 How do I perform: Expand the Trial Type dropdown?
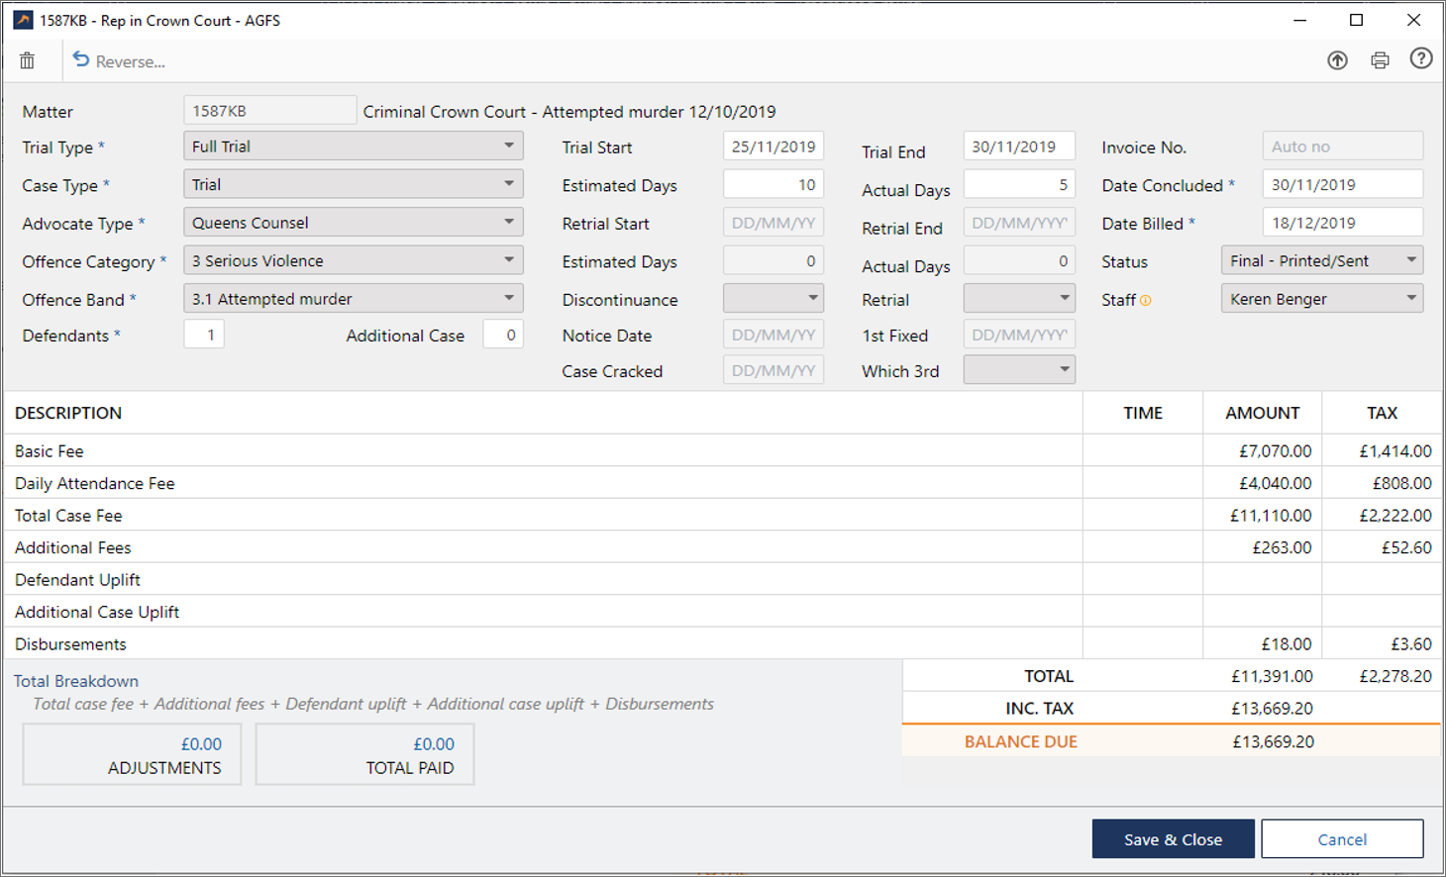tap(508, 146)
